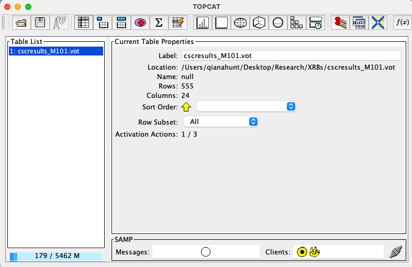Open the Sort Order dropdown
The image size is (412, 267).
[x=246, y=106]
